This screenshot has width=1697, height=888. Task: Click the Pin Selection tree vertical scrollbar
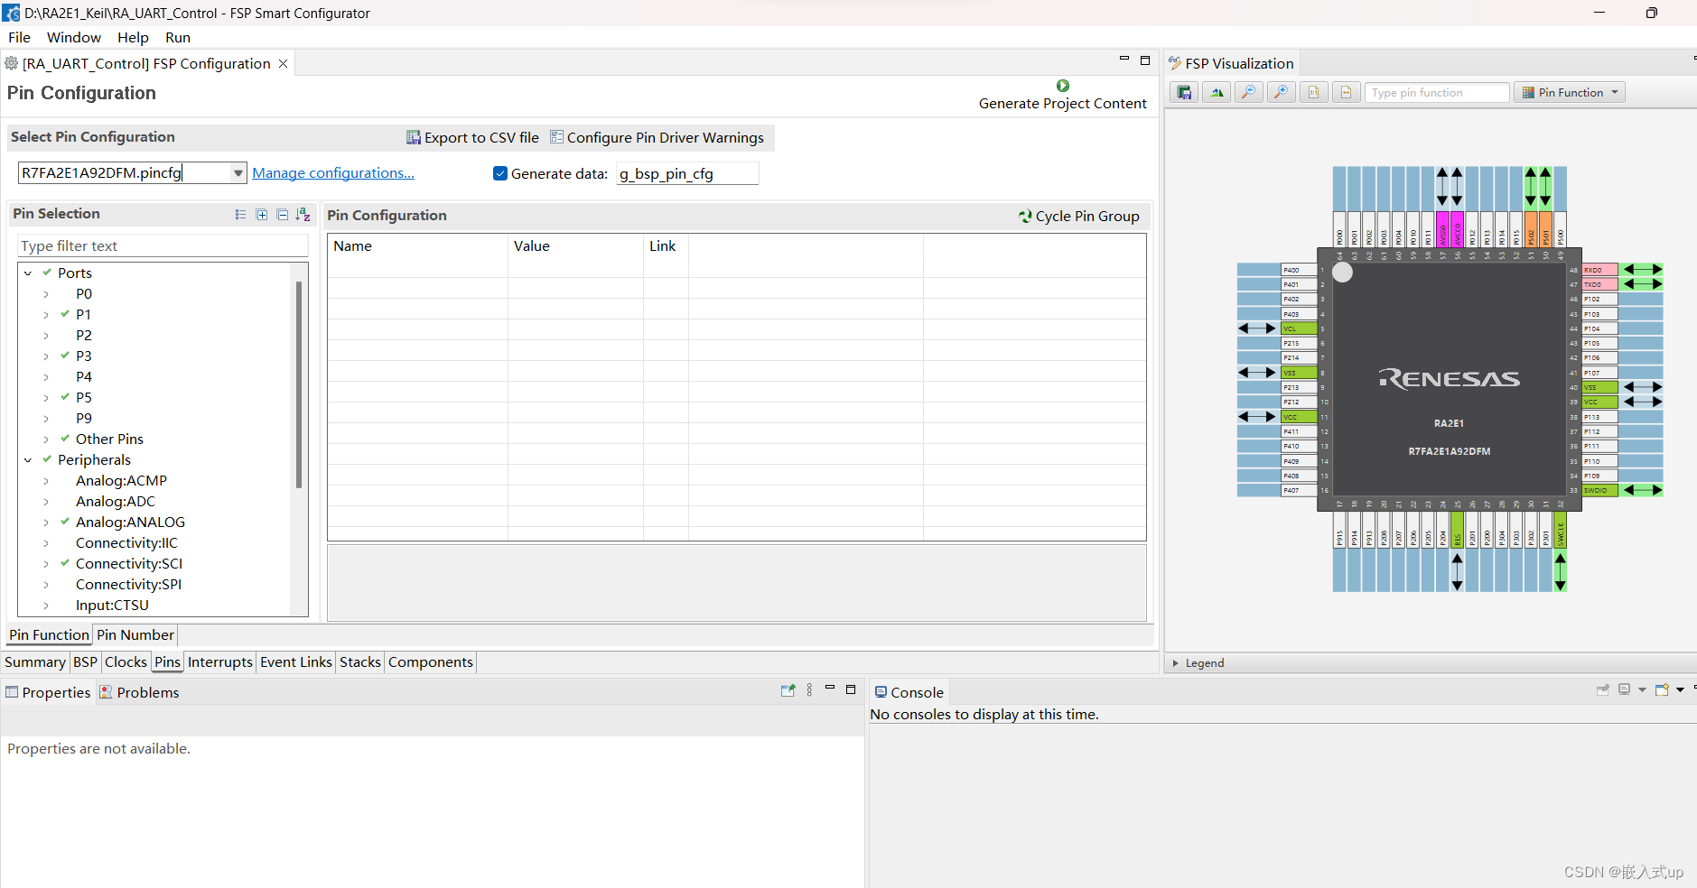[299, 385]
